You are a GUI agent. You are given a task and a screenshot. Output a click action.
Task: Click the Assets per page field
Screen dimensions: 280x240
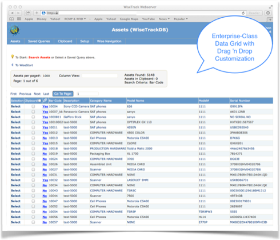(x=46, y=76)
